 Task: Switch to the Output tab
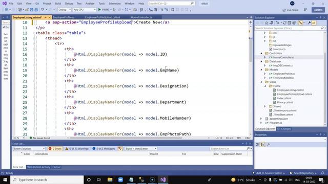click(56, 167)
